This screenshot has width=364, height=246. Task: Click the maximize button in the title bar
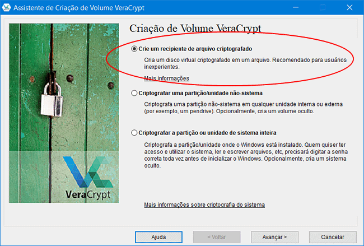coord(323,7)
